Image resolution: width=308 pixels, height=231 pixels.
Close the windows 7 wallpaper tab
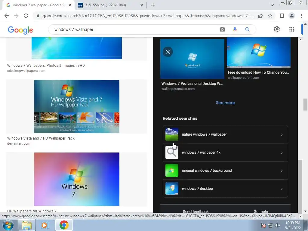[x=70, y=5]
